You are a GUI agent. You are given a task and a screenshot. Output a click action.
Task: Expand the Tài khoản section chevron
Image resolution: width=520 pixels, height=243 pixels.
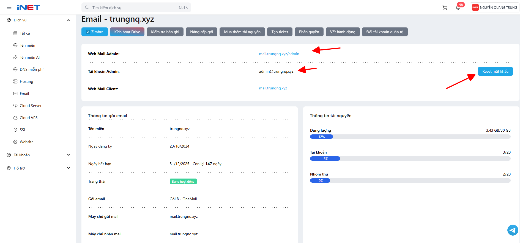click(69, 155)
